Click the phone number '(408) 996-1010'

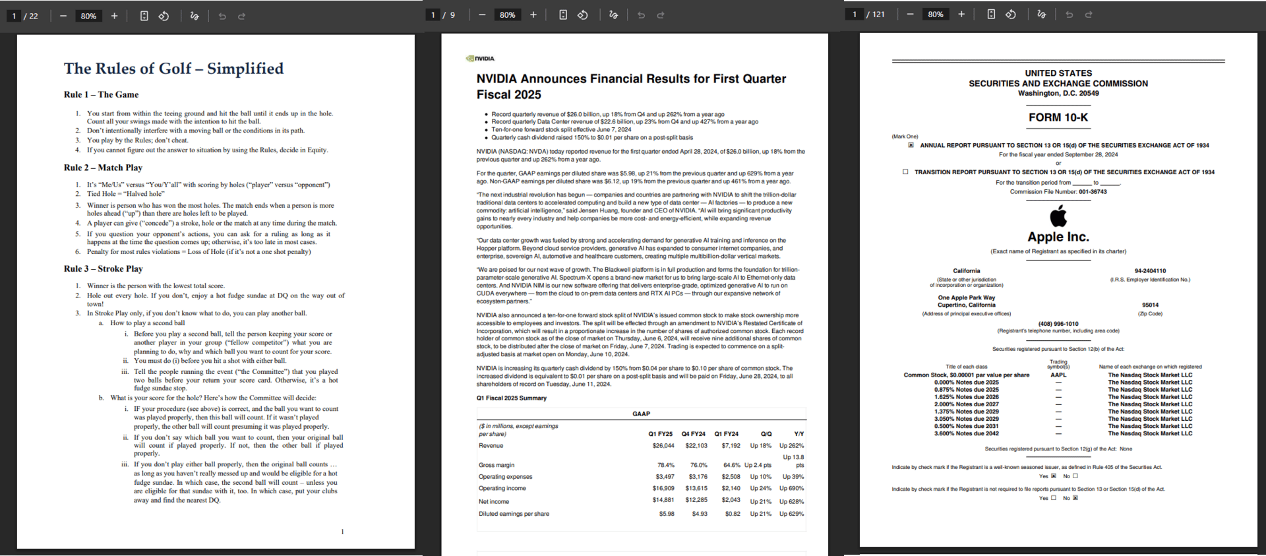(1058, 324)
